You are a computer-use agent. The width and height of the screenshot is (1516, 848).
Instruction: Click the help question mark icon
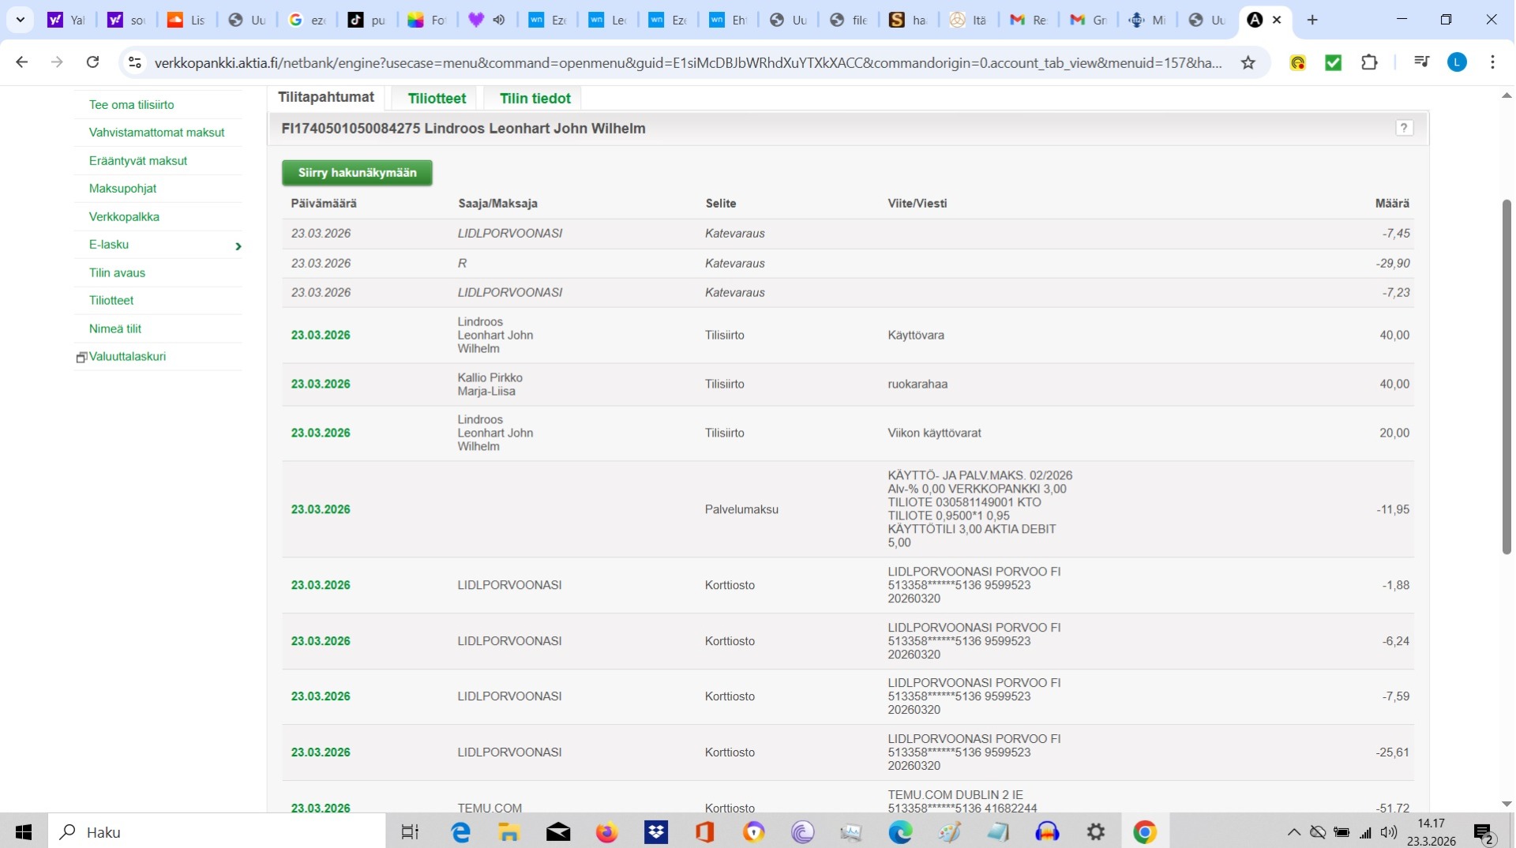(x=1403, y=128)
